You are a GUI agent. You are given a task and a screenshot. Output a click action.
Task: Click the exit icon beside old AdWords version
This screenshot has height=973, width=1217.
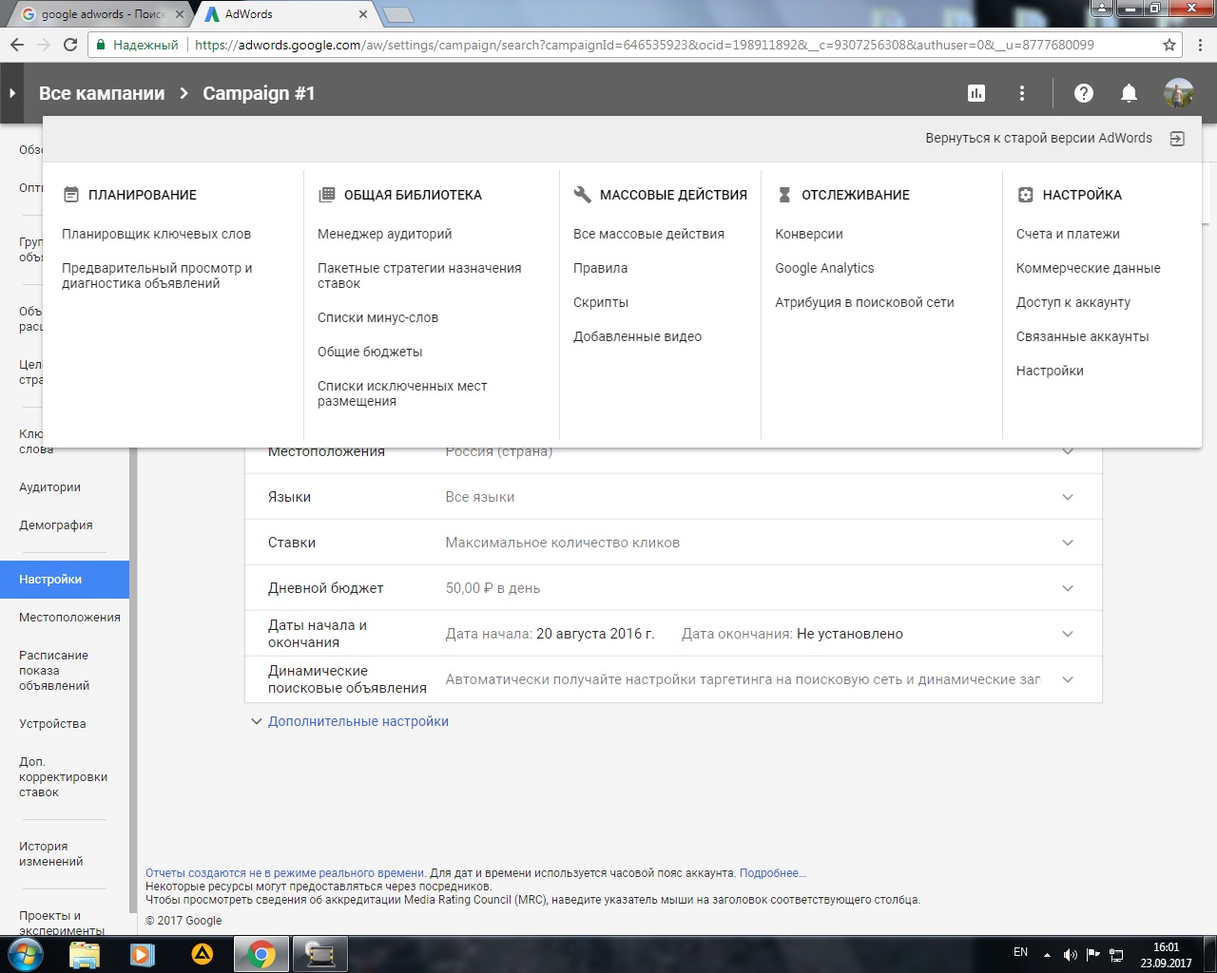(1177, 139)
